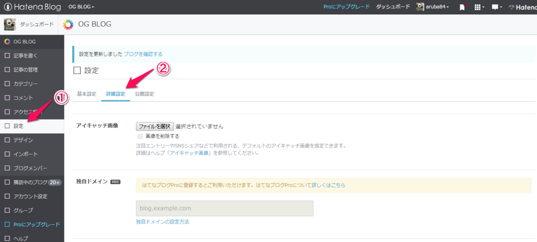The width and height of the screenshot is (537, 242).
Task: Click the Proにアップグレード link in top bar
Action: [x=347, y=7]
